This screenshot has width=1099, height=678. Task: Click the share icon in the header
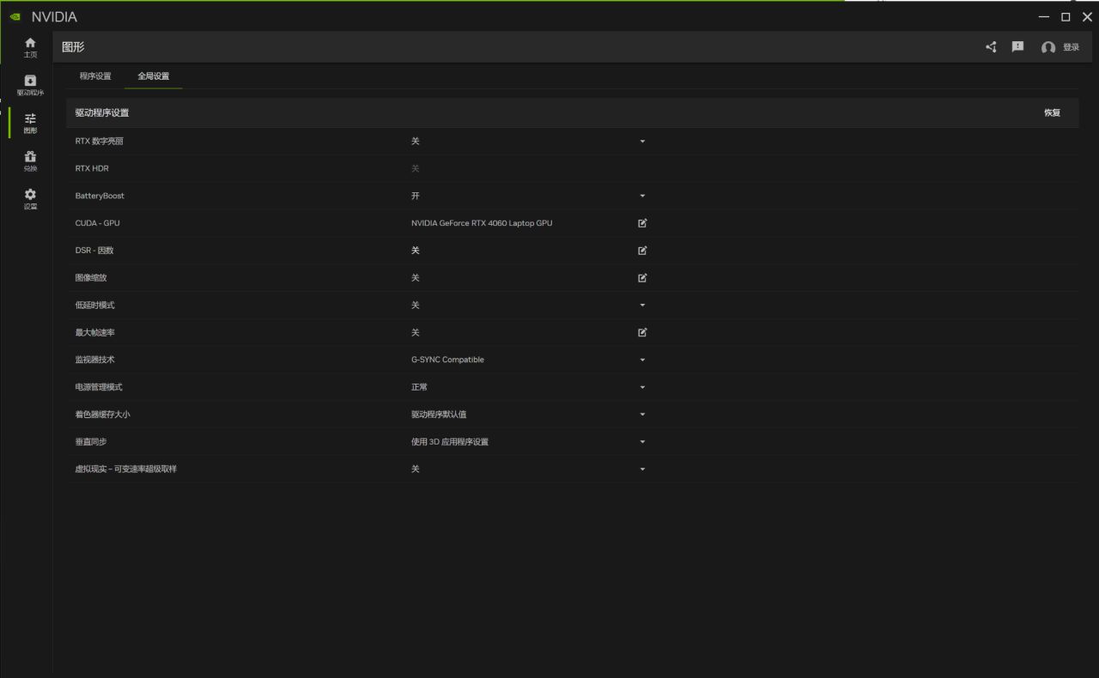click(991, 47)
